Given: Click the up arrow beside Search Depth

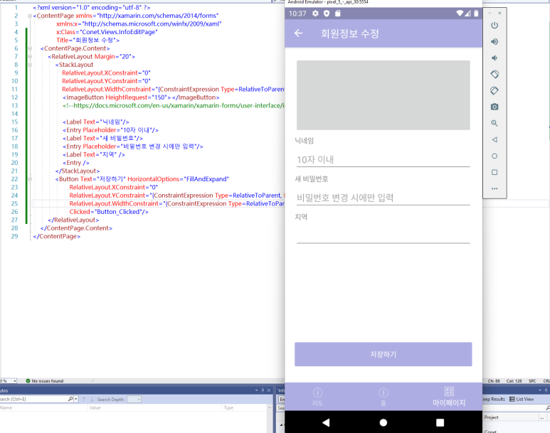Looking at the screenshot, I should pos(84,399).
